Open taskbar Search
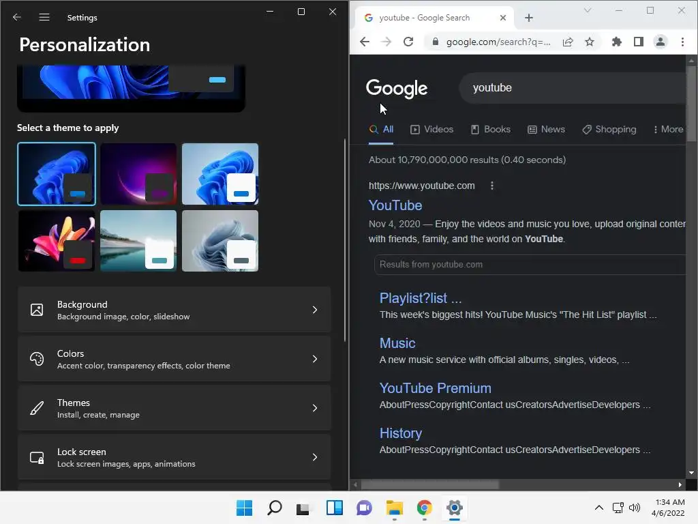 [x=274, y=508]
